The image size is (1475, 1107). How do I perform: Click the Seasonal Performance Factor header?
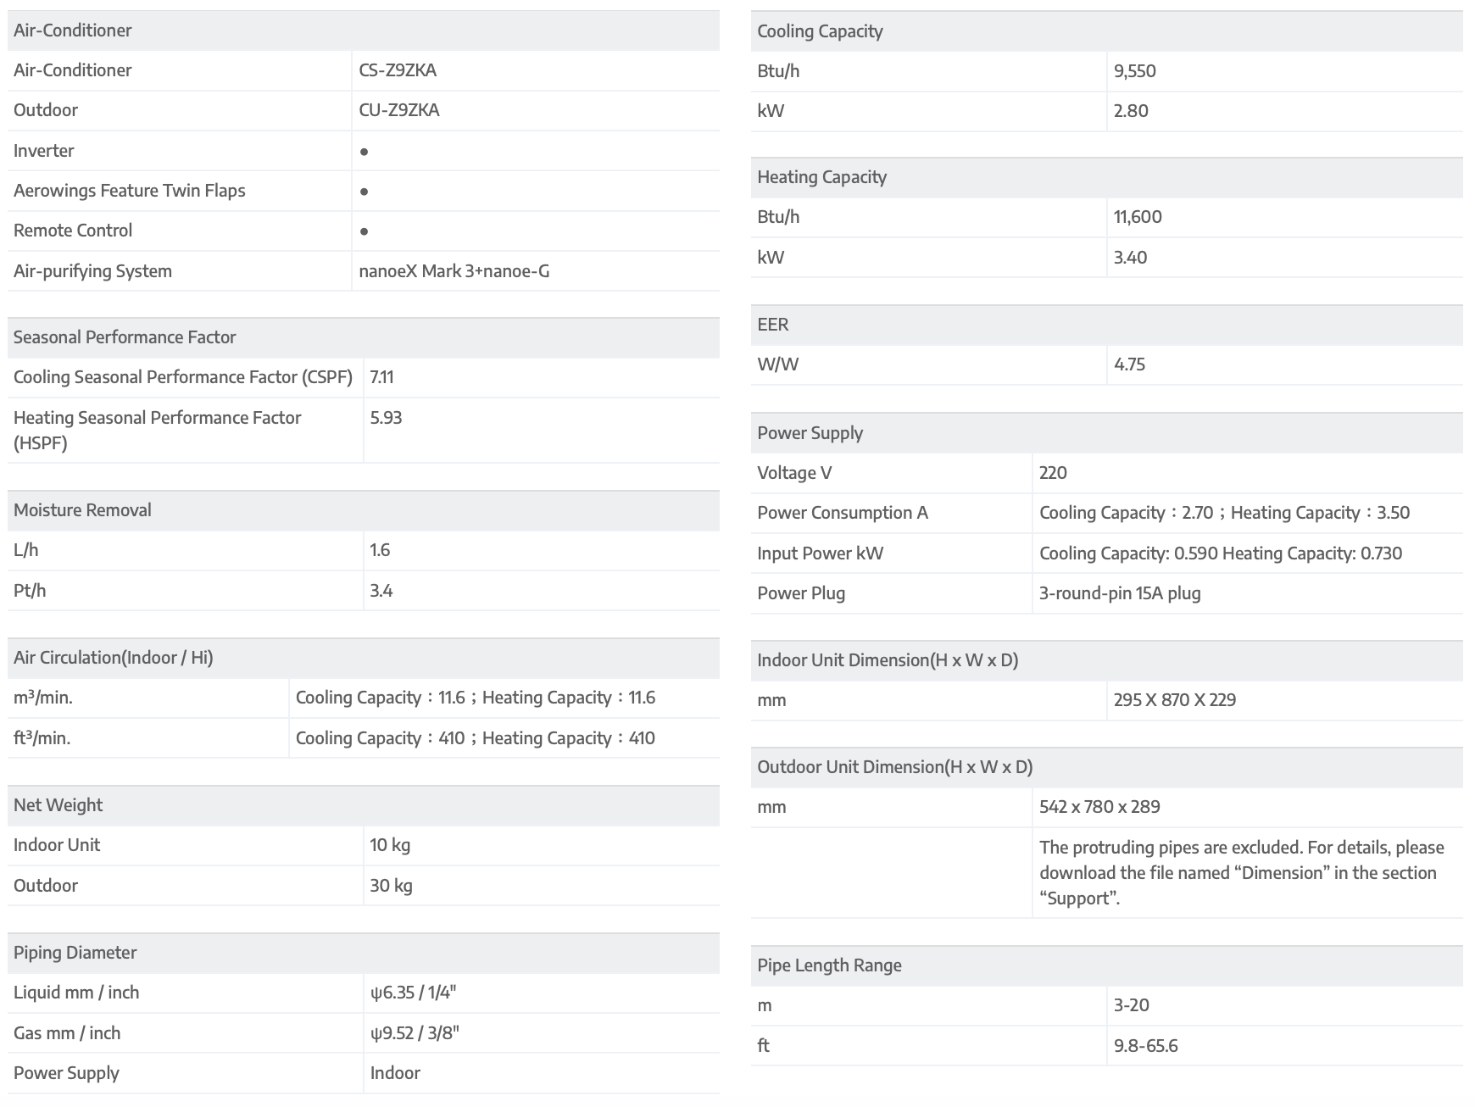(125, 337)
